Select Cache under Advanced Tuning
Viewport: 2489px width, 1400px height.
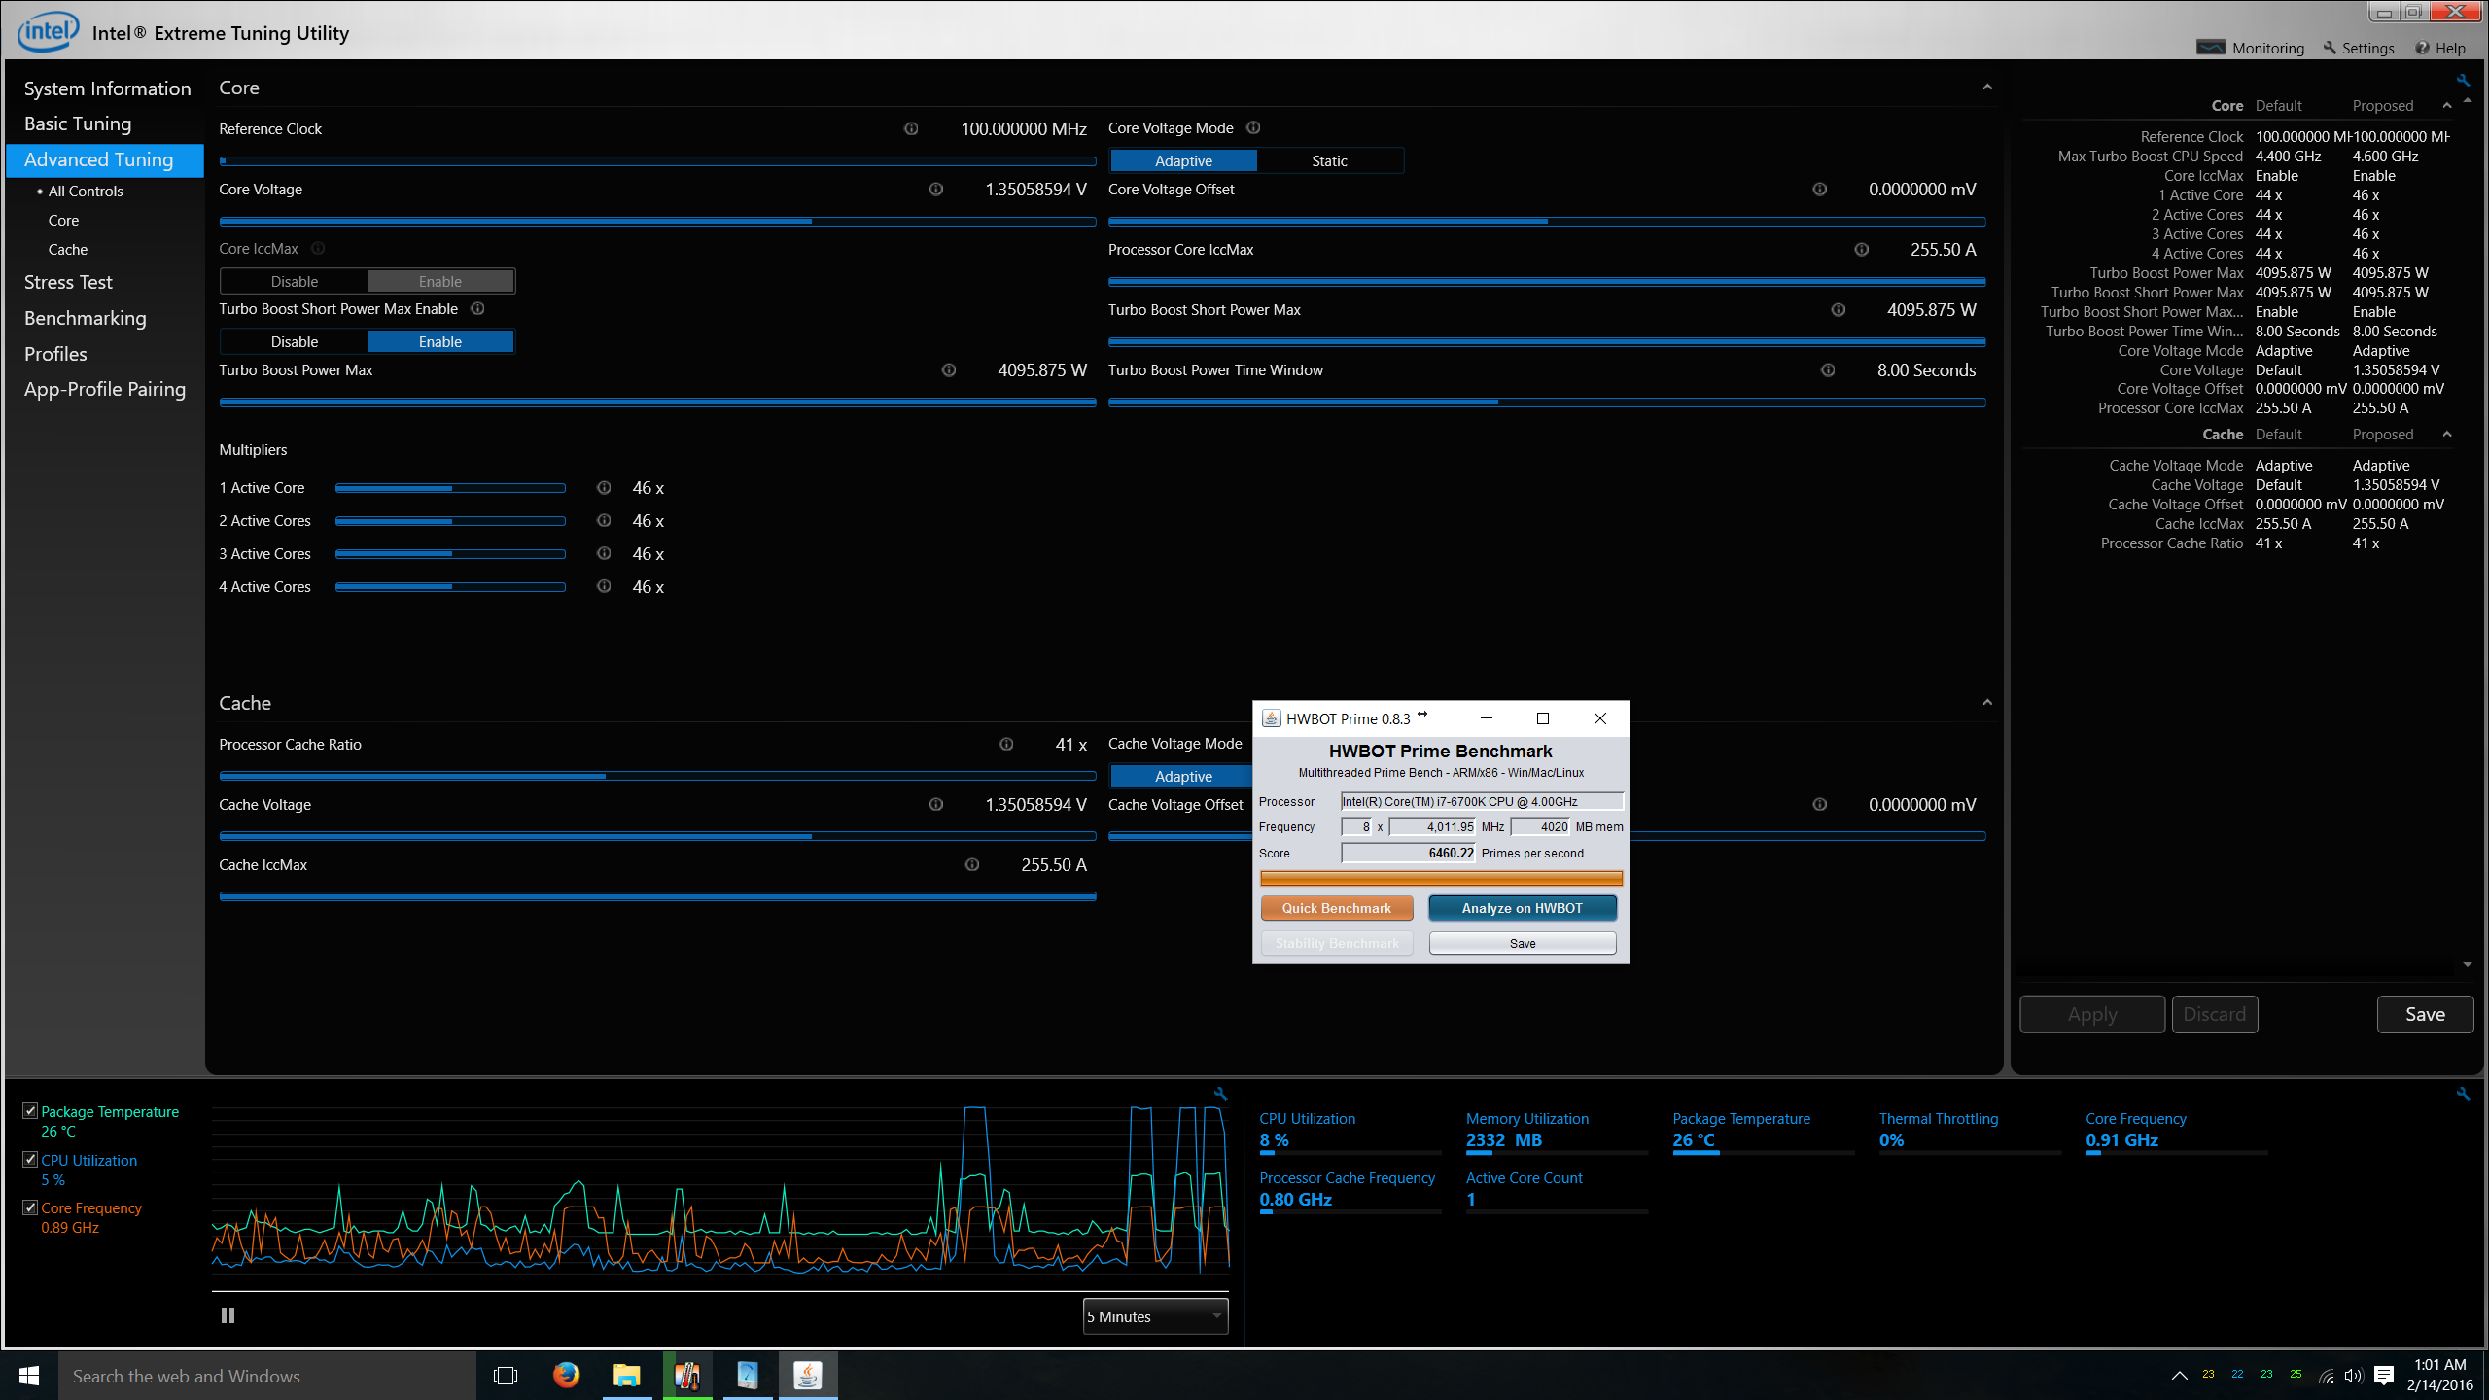coord(68,250)
